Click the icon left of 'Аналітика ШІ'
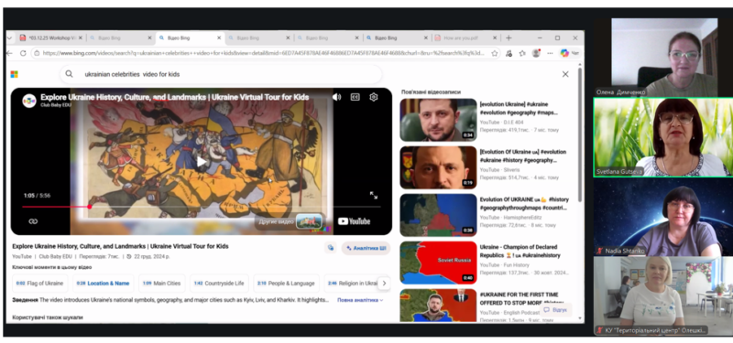733x343 pixels. pyautogui.click(x=331, y=248)
